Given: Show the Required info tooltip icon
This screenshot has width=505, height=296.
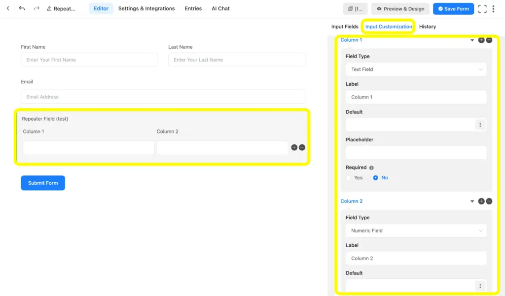Looking at the screenshot, I should point(371,167).
